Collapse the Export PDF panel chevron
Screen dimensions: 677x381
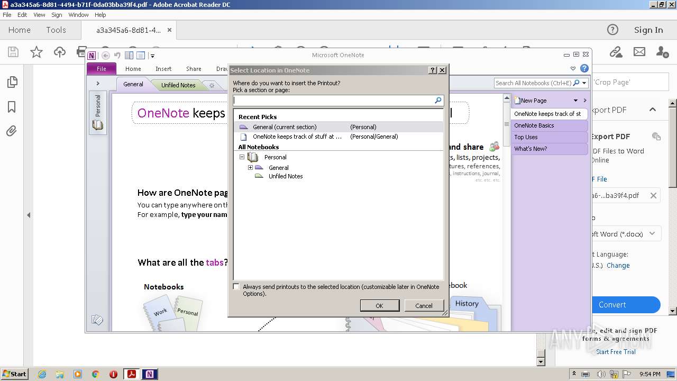pos(653,110)
